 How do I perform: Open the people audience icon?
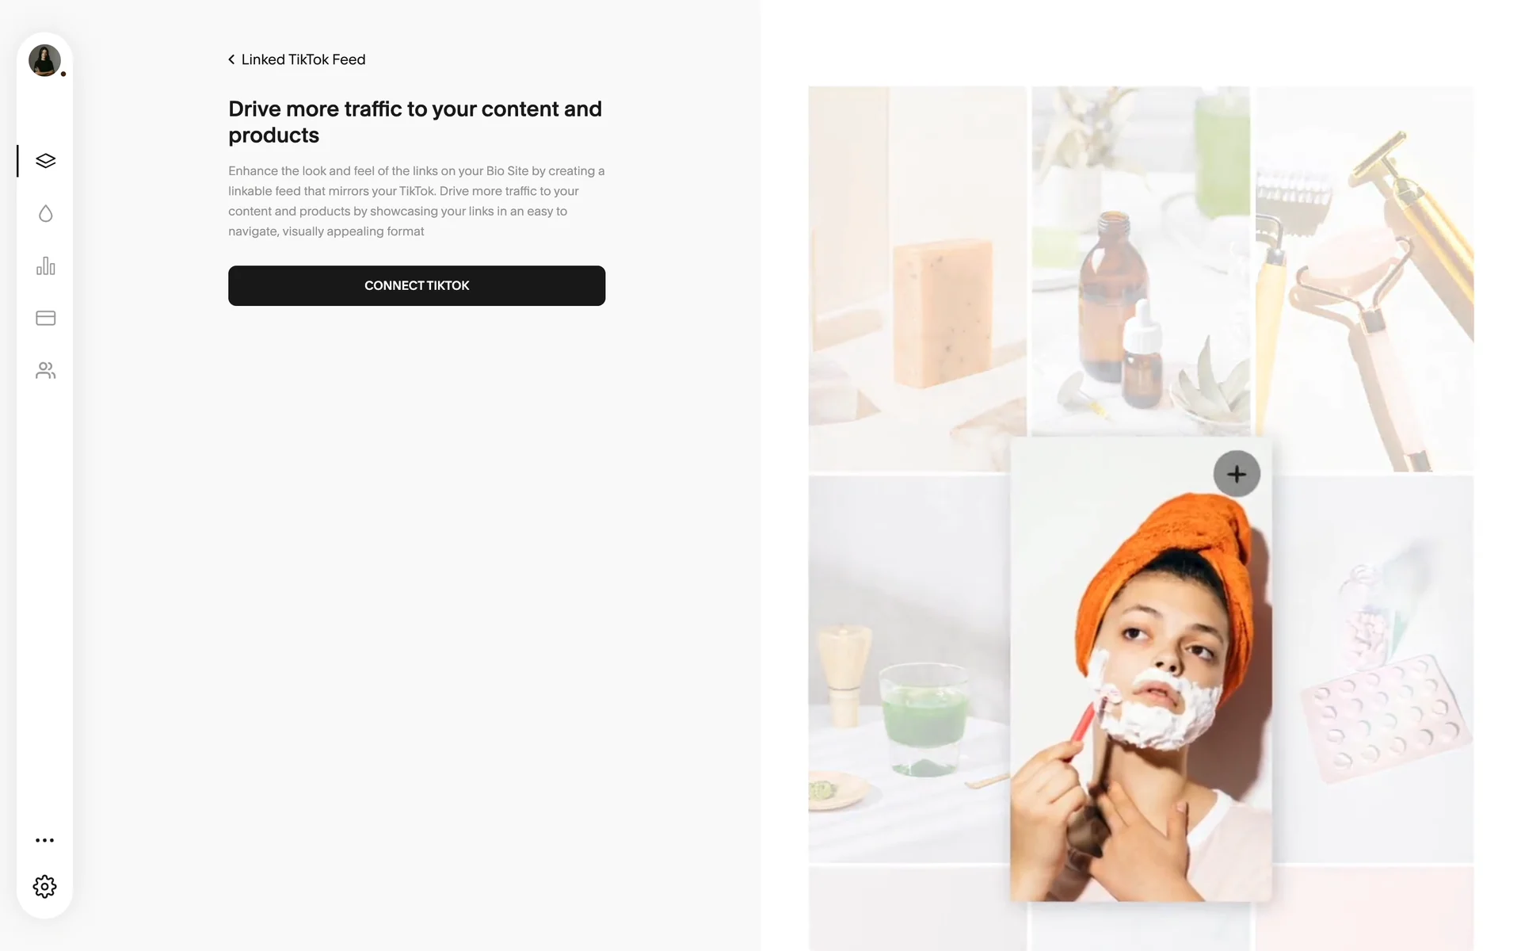[x=45, y=370]
